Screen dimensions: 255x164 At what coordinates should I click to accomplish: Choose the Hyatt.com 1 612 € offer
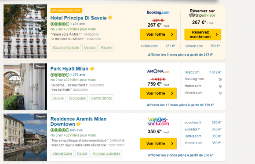tap(203, 72)
